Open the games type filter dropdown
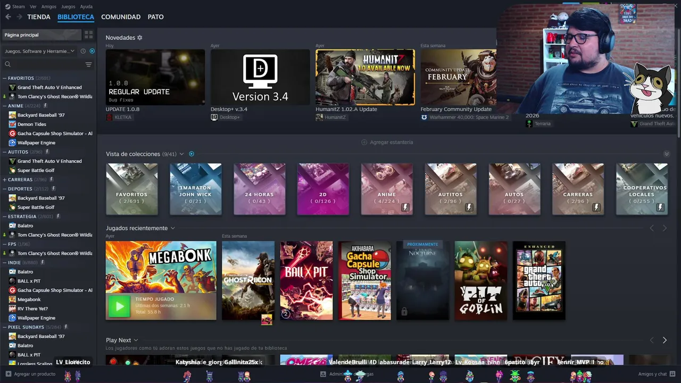Viewport: 681px width, 383px height. tap(39, 51)
